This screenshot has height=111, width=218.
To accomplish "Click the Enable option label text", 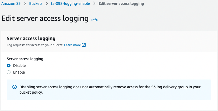I will pyautogui.click(x=19, y=72).
